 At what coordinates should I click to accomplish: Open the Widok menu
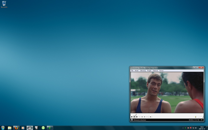(x=136, y=71)
